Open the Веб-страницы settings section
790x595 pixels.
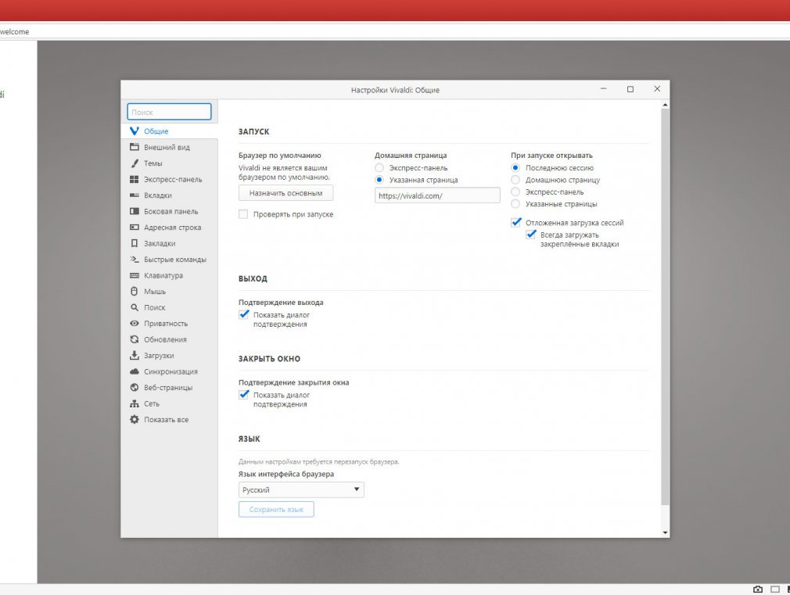(x=169, y=388)
